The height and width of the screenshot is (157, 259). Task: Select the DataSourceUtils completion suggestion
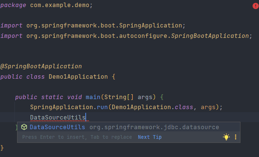tap(129, 127)
